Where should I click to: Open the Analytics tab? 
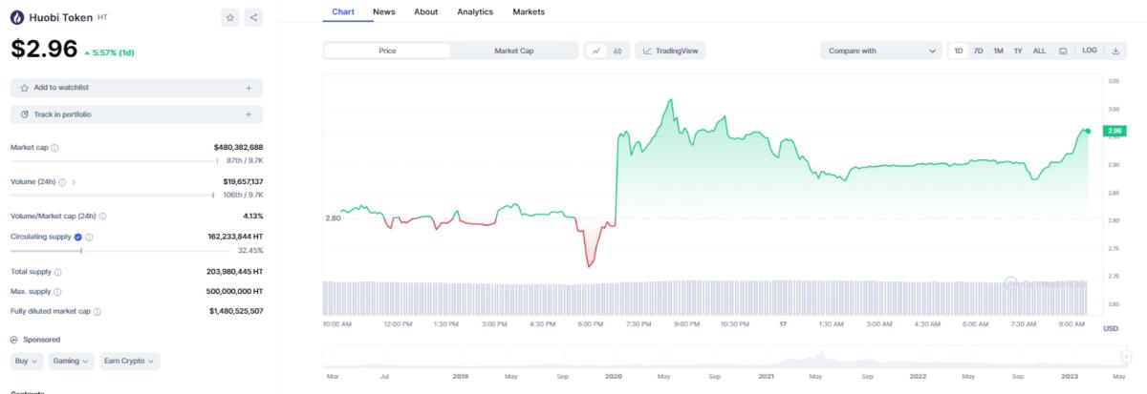click(x=475, y=11)
